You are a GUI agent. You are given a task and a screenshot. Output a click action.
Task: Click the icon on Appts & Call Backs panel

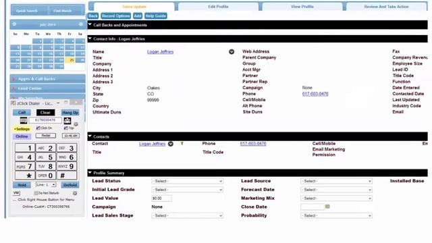(13, 79)
